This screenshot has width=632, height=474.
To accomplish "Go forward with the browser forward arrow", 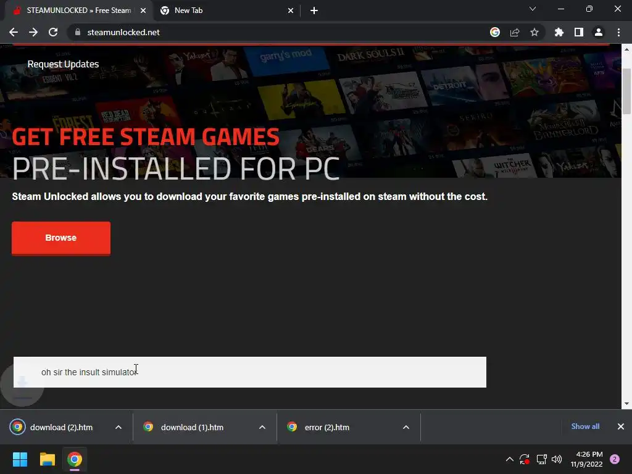I will pos(33,32).
